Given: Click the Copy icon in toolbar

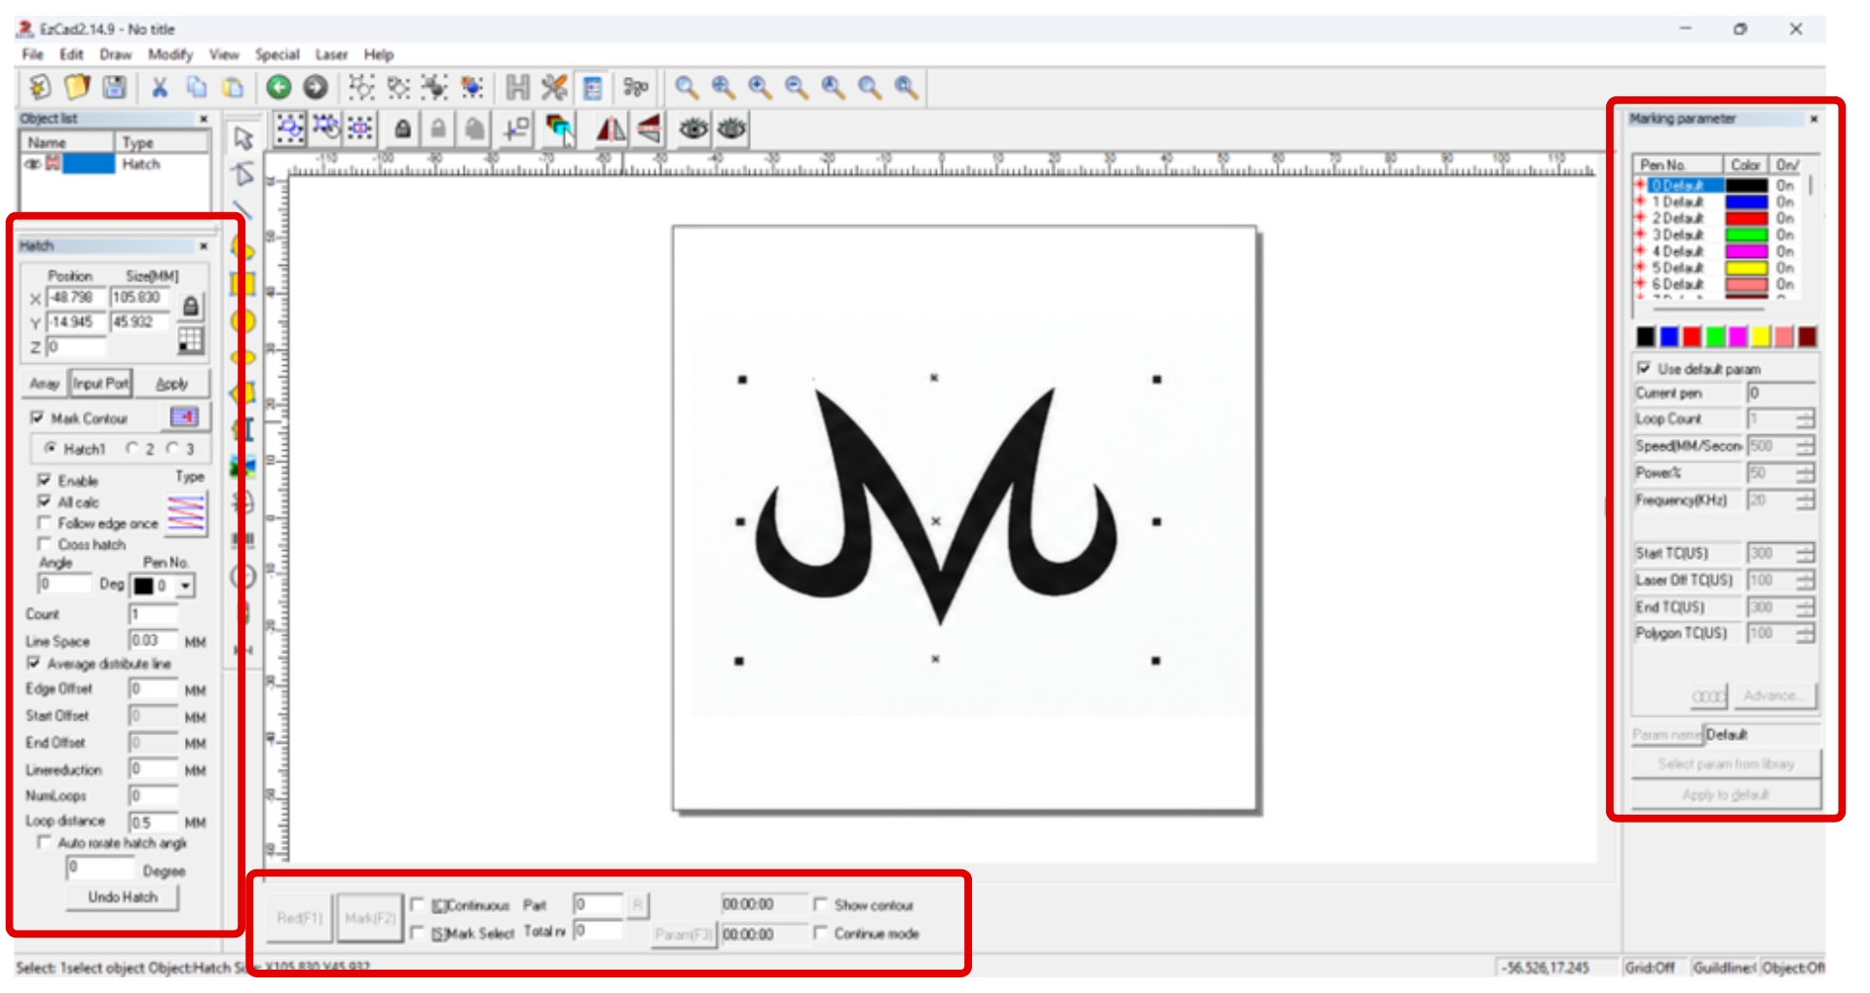Looking at the screenshot, I should tap(197, 88).
